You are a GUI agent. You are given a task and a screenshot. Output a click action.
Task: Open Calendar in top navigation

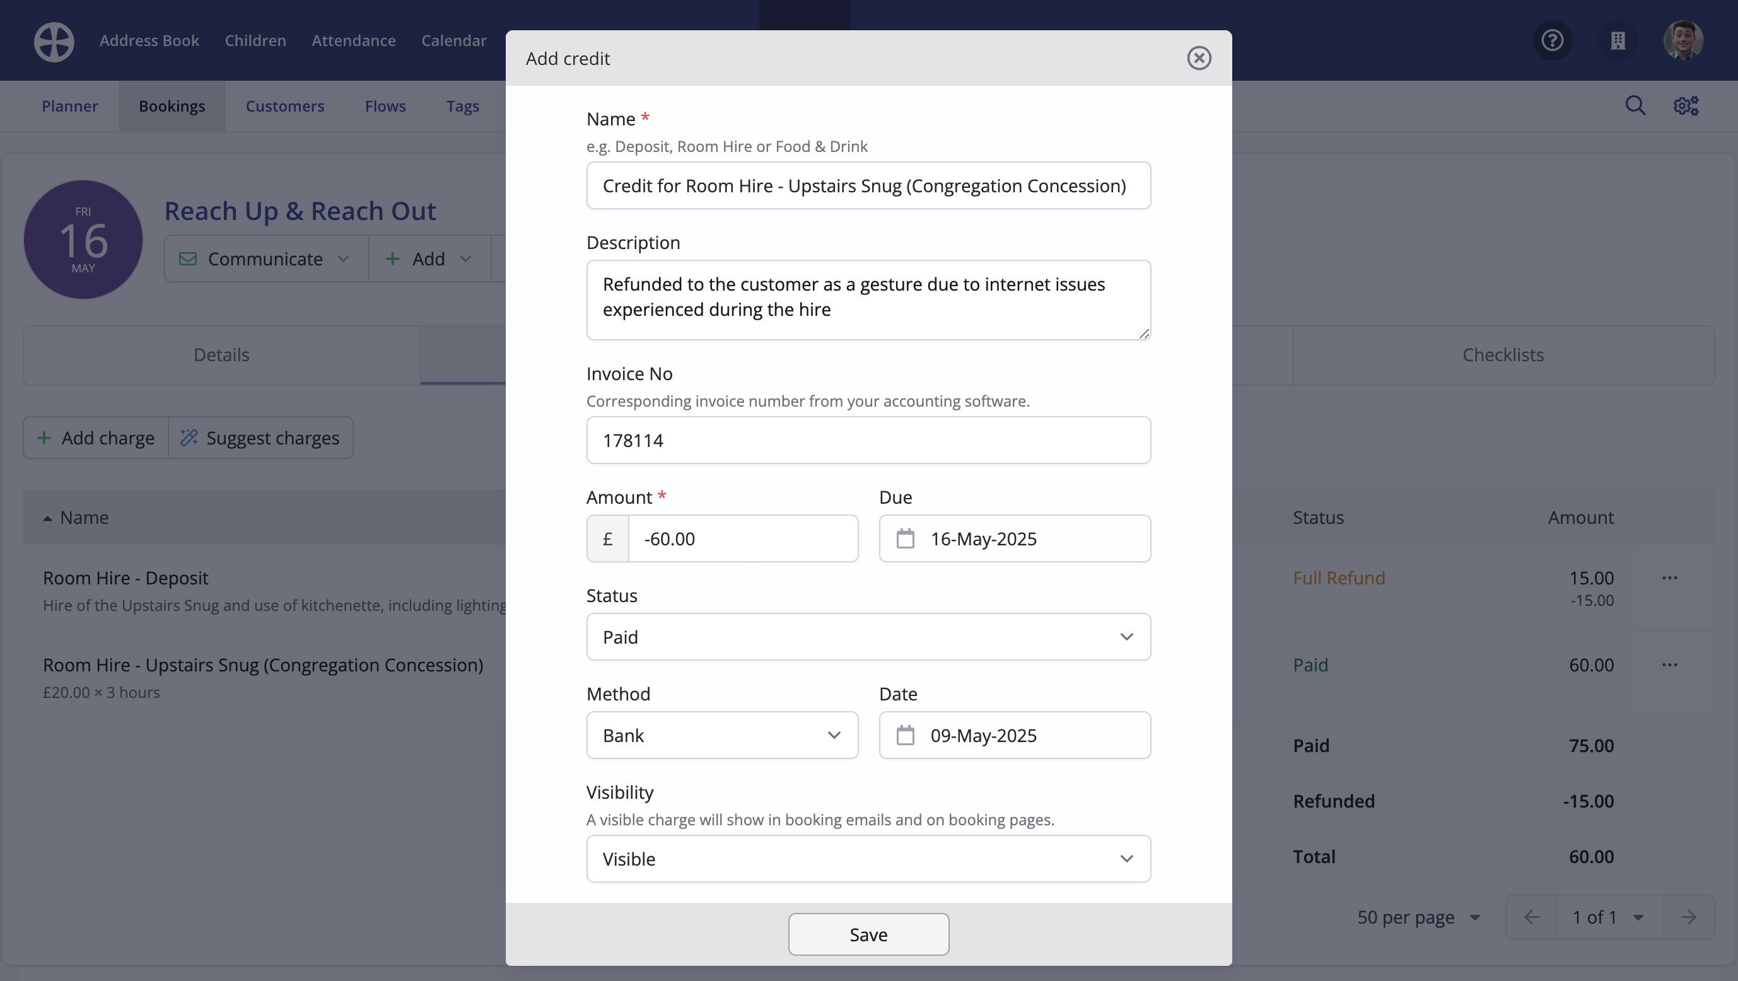point(453,40)
